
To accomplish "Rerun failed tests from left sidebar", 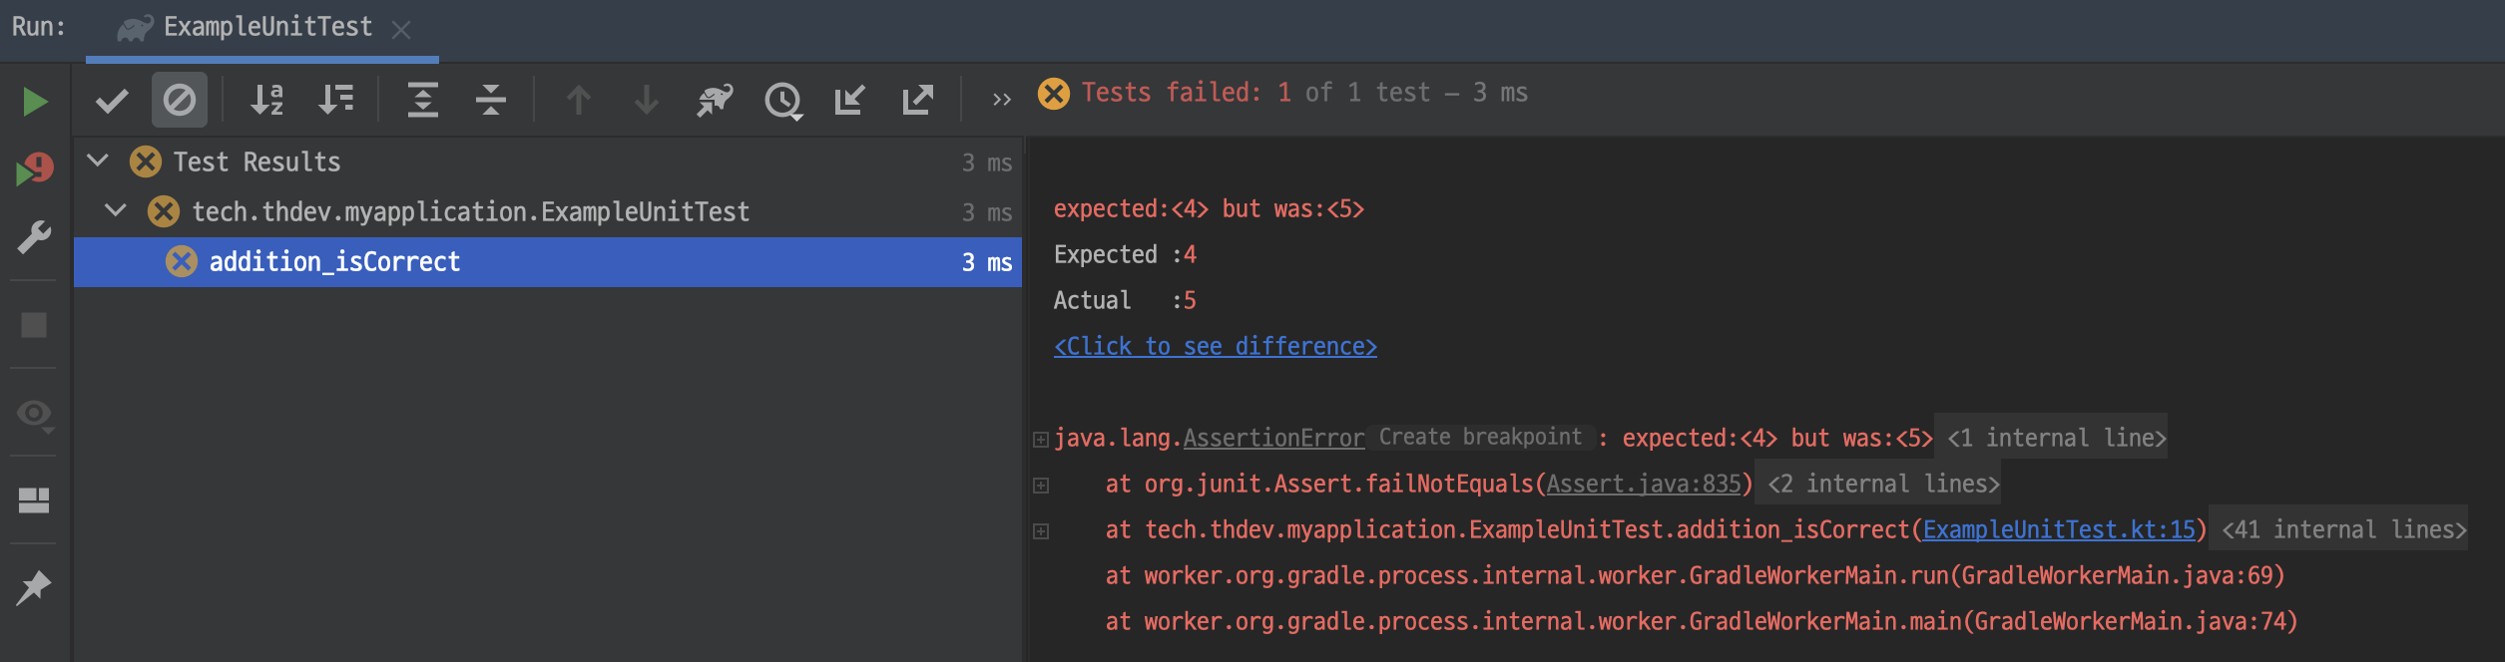I will [34, 169].
